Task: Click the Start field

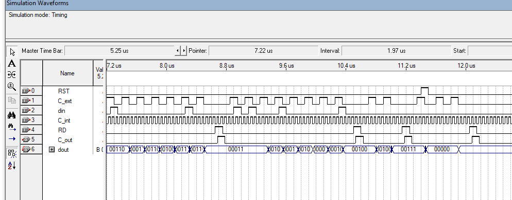Action: click(490, 51)
